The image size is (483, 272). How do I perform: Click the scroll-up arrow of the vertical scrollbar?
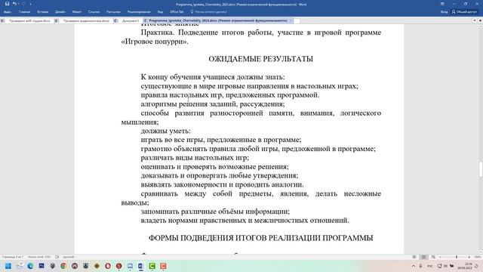point(481,26)
